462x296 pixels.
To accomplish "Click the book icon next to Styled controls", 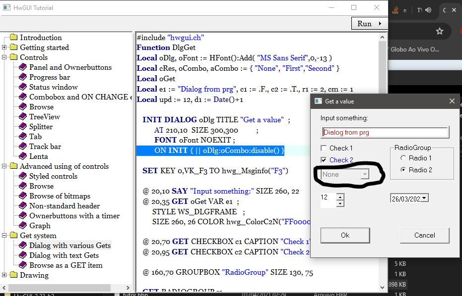I will pos(23,176).
